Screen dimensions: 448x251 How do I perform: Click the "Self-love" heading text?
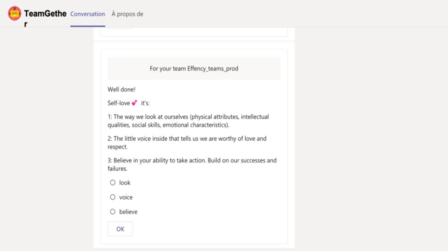(118, 103)
